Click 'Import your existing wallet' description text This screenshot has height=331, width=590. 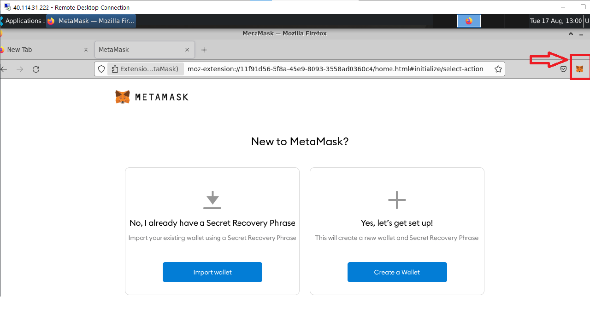[x=212, y=238]
